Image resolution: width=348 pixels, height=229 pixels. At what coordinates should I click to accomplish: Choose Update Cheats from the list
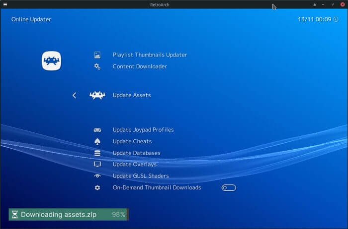coord(132,141)
